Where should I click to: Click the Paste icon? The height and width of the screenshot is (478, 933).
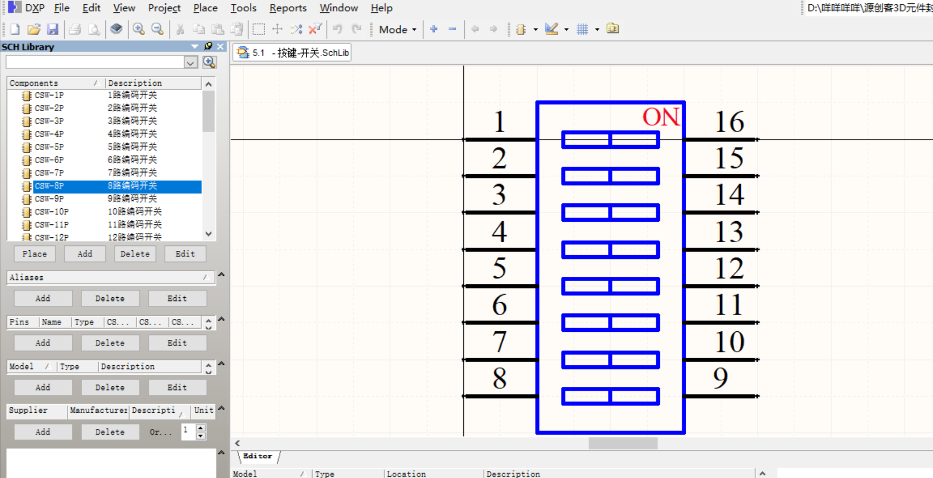point(218,29)
